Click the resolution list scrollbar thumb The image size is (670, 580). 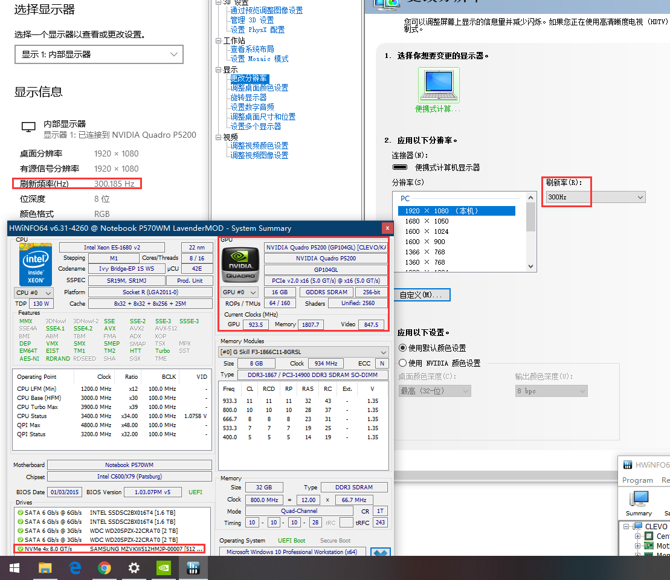pos(530,217)
